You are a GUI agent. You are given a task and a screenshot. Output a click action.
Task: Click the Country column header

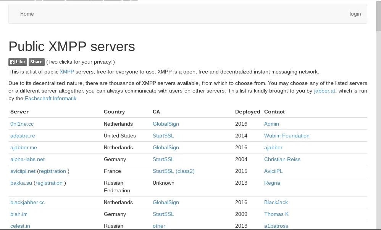tap(114, 112)
